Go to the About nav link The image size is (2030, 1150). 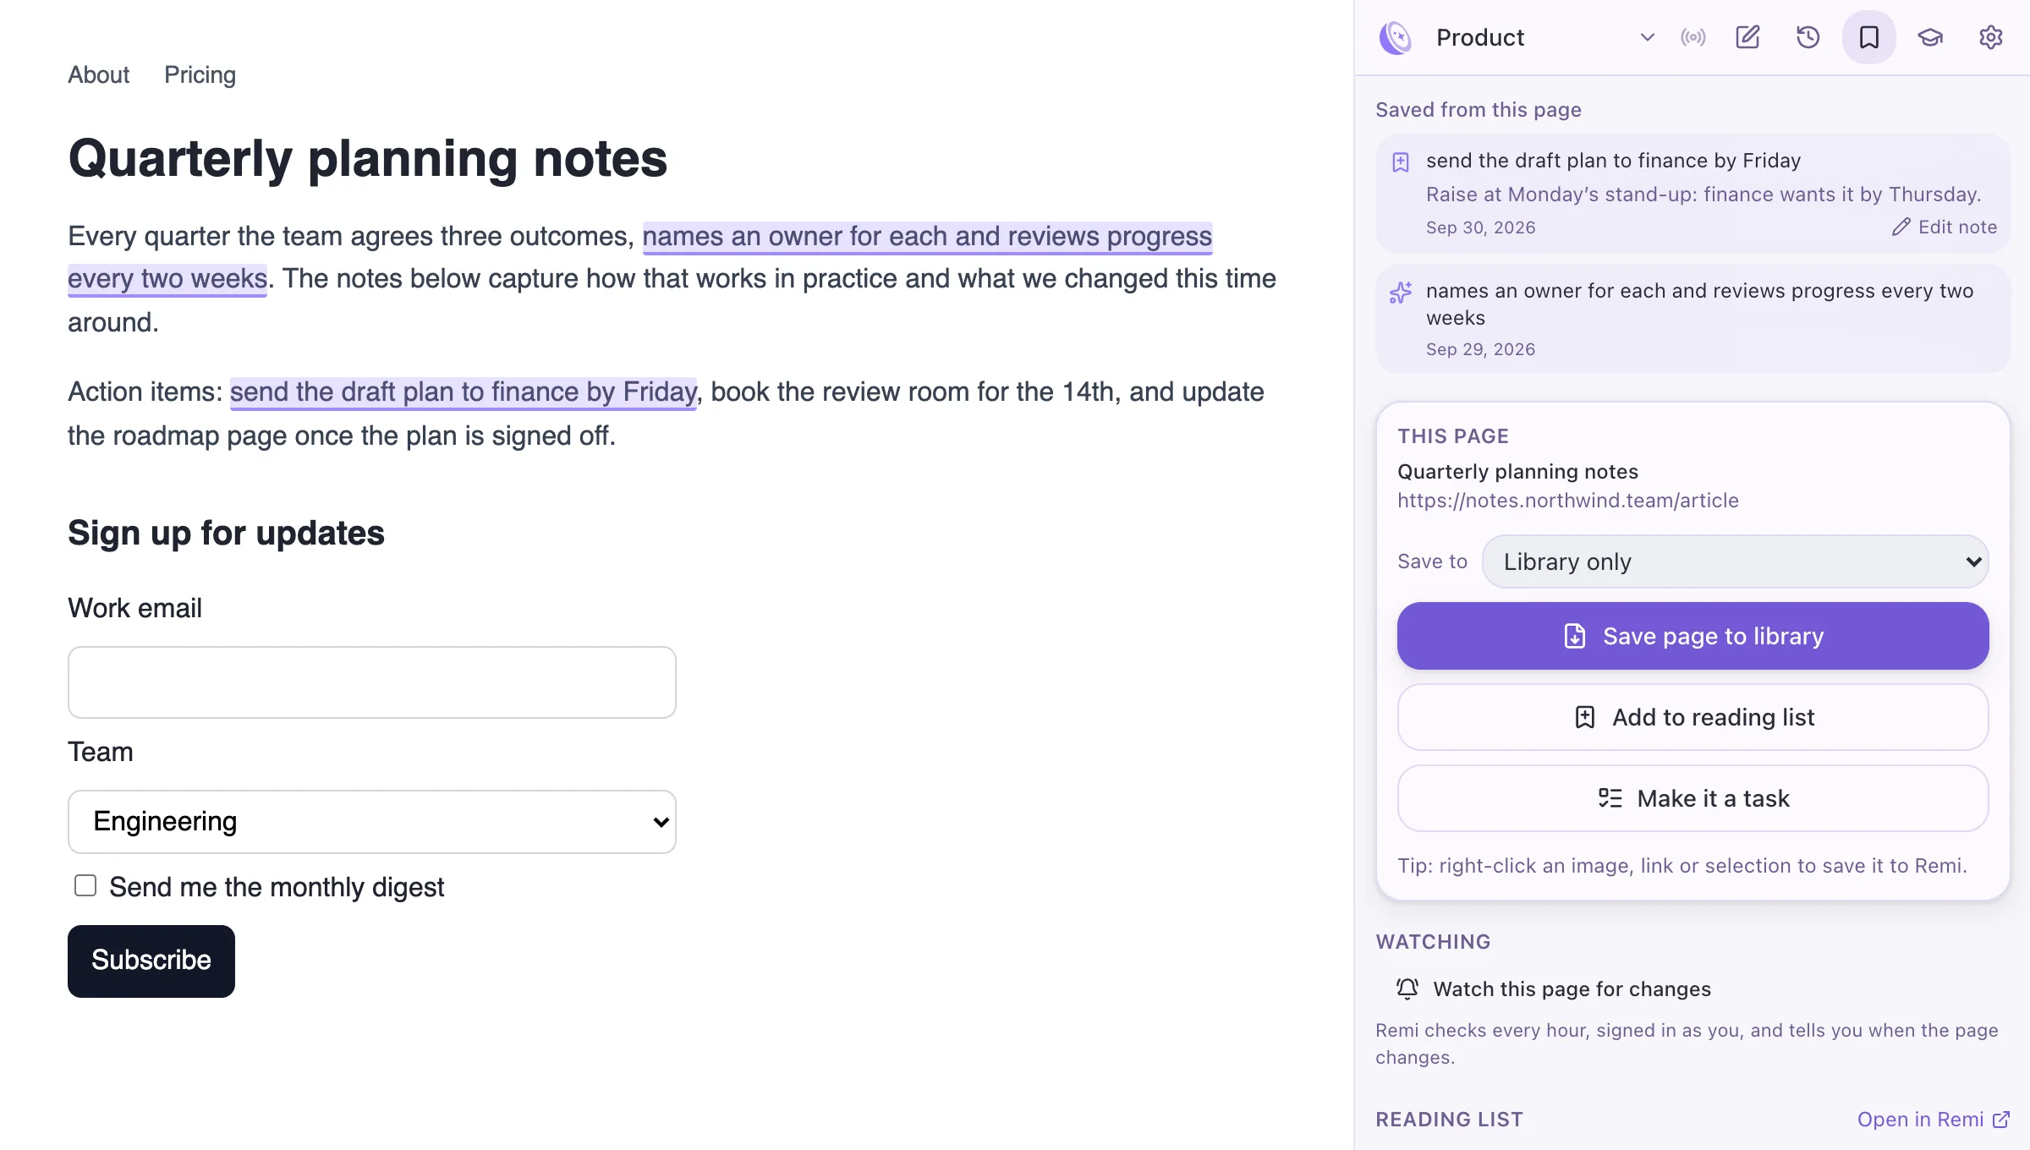(x=98, y=74)
